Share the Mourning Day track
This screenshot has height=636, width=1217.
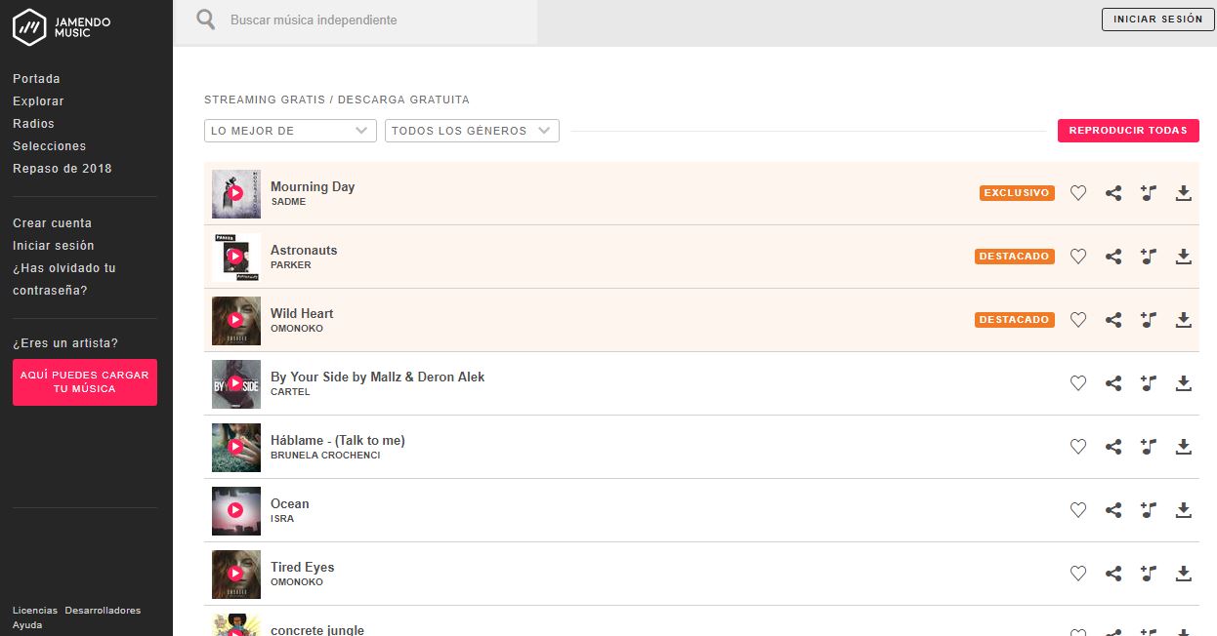click(x=1113, y=193)
